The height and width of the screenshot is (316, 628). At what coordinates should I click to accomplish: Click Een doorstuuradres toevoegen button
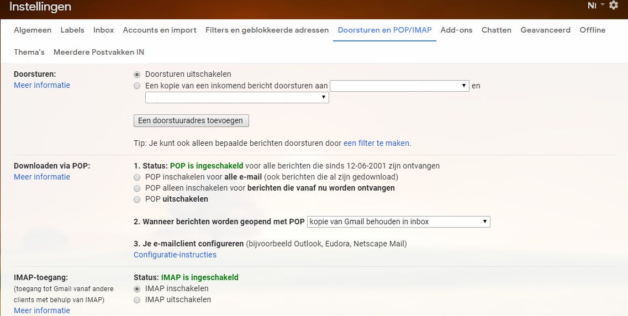pyautogui.click(x=192, y=120)
